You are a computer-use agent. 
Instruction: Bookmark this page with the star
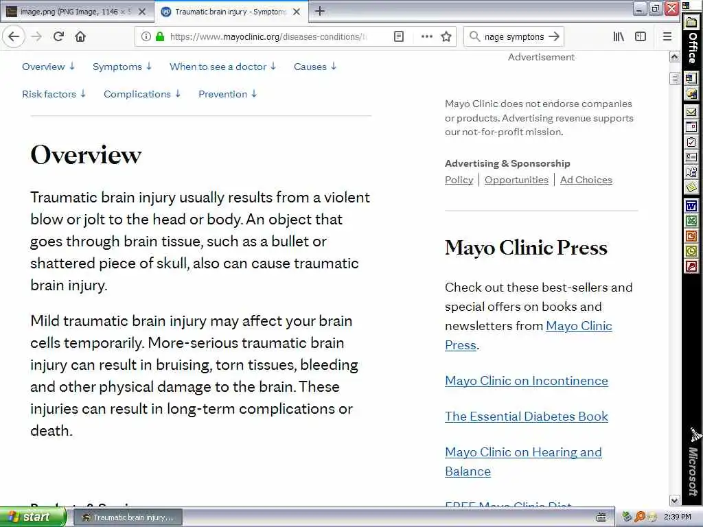[x=446, y=36]
